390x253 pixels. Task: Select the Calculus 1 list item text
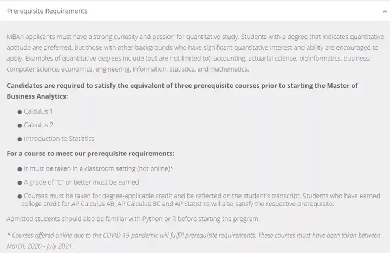click(x=38, y=112)
